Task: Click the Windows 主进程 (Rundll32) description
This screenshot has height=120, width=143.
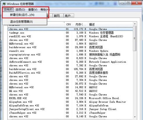Action: (x=106, y=36)
